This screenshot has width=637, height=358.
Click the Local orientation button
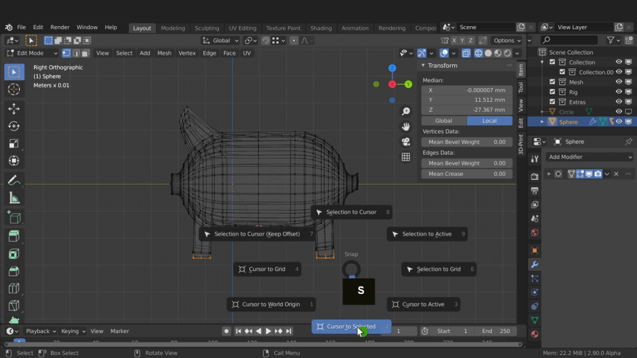(489, 121)
